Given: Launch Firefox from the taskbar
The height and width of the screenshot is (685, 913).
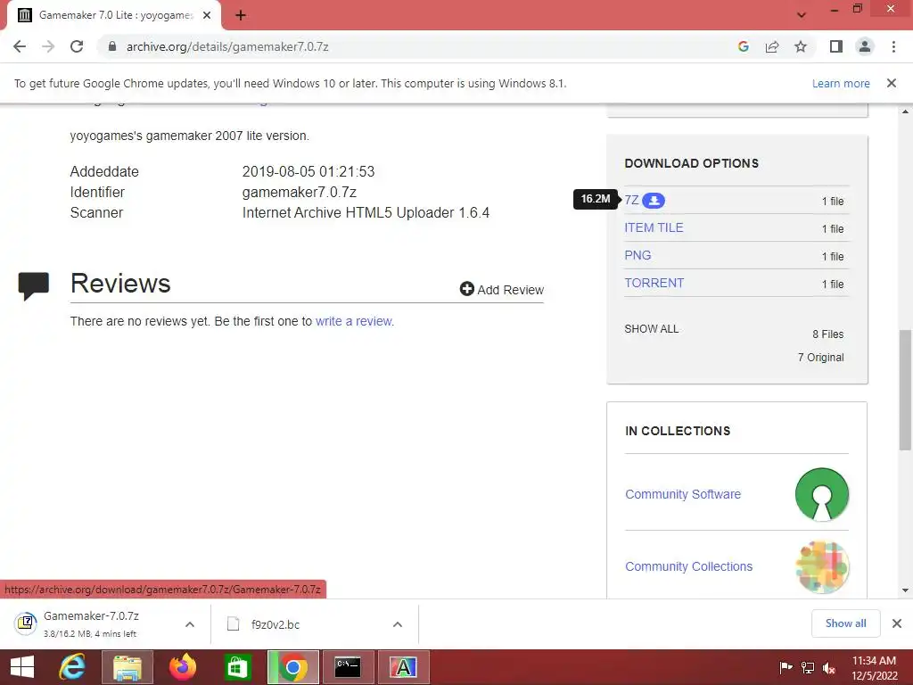Looking at the screenshot, I should pyautogui.click(x=182, y=667).
